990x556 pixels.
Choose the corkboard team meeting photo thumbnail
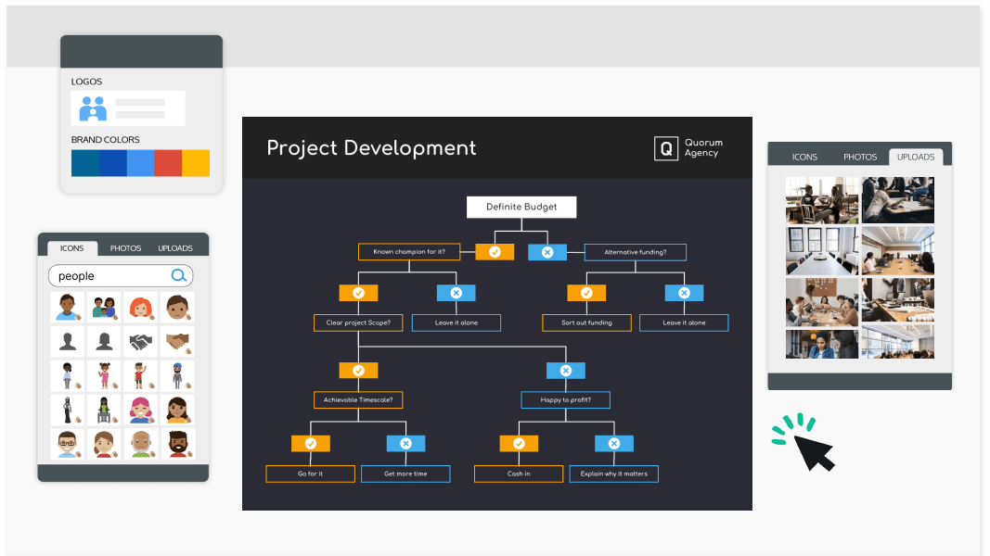tap(821, 303)
